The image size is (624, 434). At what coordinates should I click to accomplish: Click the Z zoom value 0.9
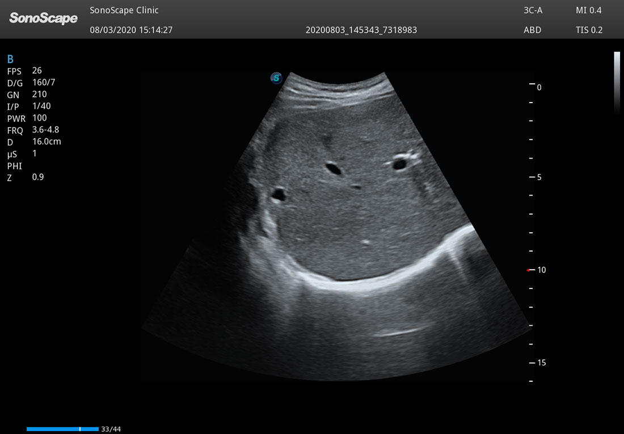[x=38, y=177]
